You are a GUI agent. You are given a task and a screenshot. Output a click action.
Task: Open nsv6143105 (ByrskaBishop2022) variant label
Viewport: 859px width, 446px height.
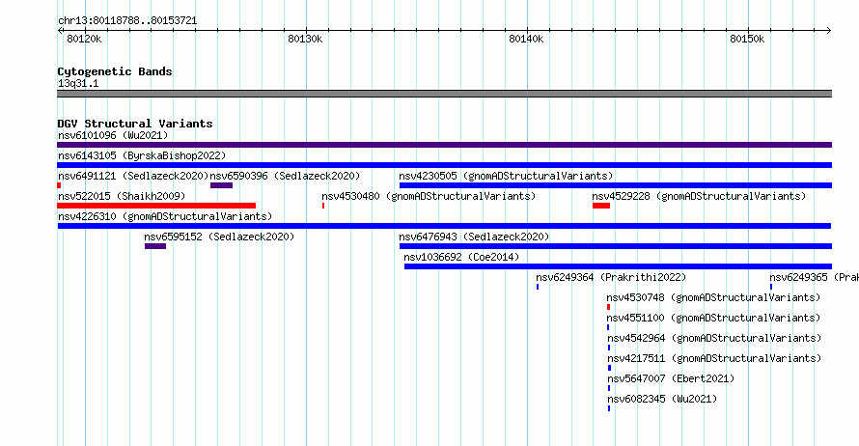point(142,155)
